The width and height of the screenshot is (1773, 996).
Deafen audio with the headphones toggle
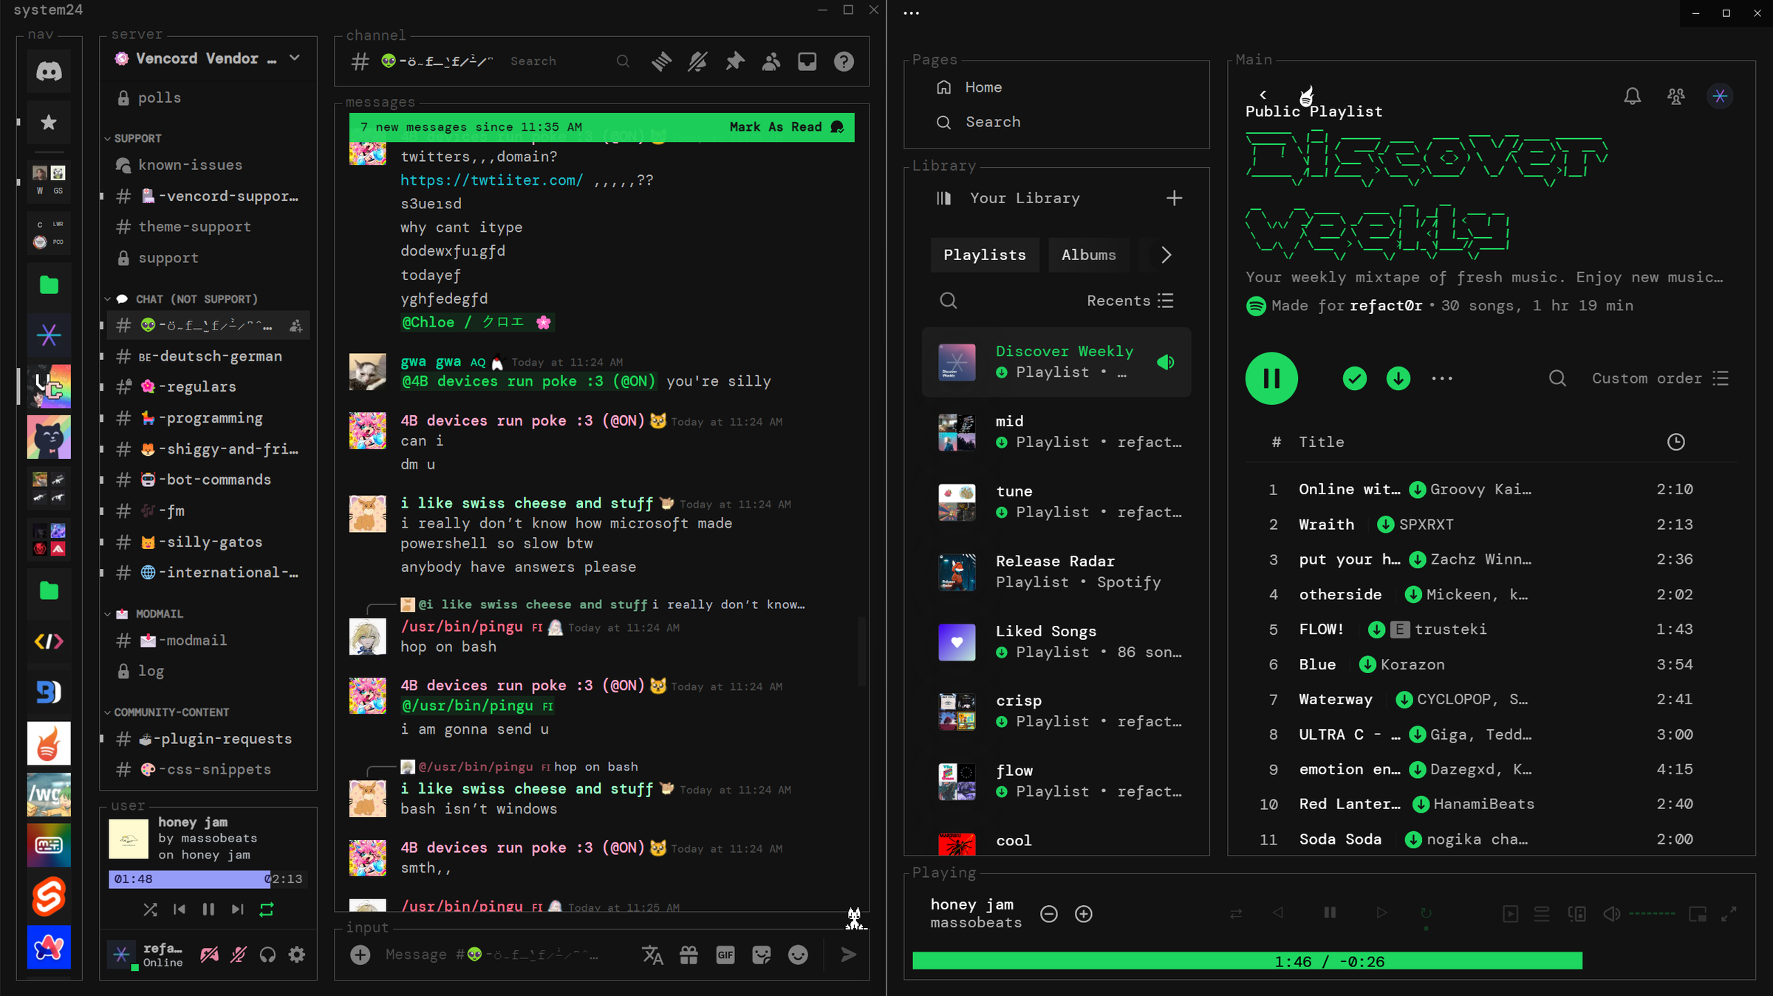click(267, 954)
